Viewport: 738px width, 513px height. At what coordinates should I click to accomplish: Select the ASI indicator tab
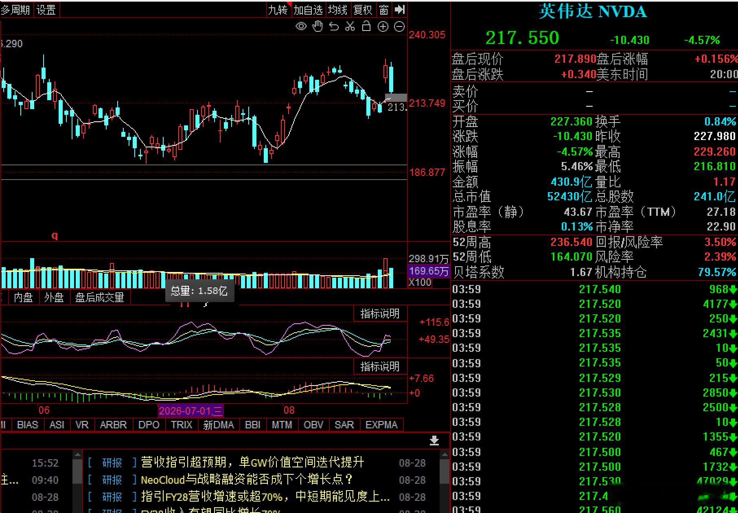[x=57, y=425]
